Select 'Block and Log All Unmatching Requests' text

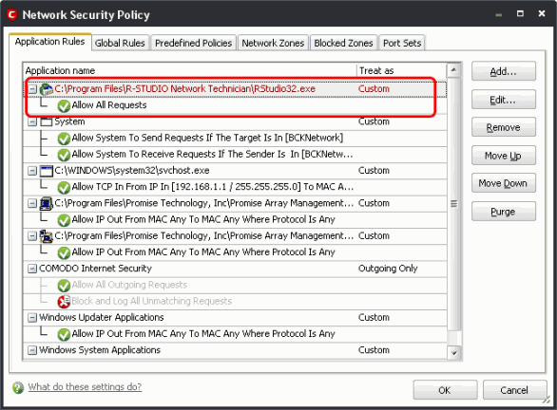point(152,301)
